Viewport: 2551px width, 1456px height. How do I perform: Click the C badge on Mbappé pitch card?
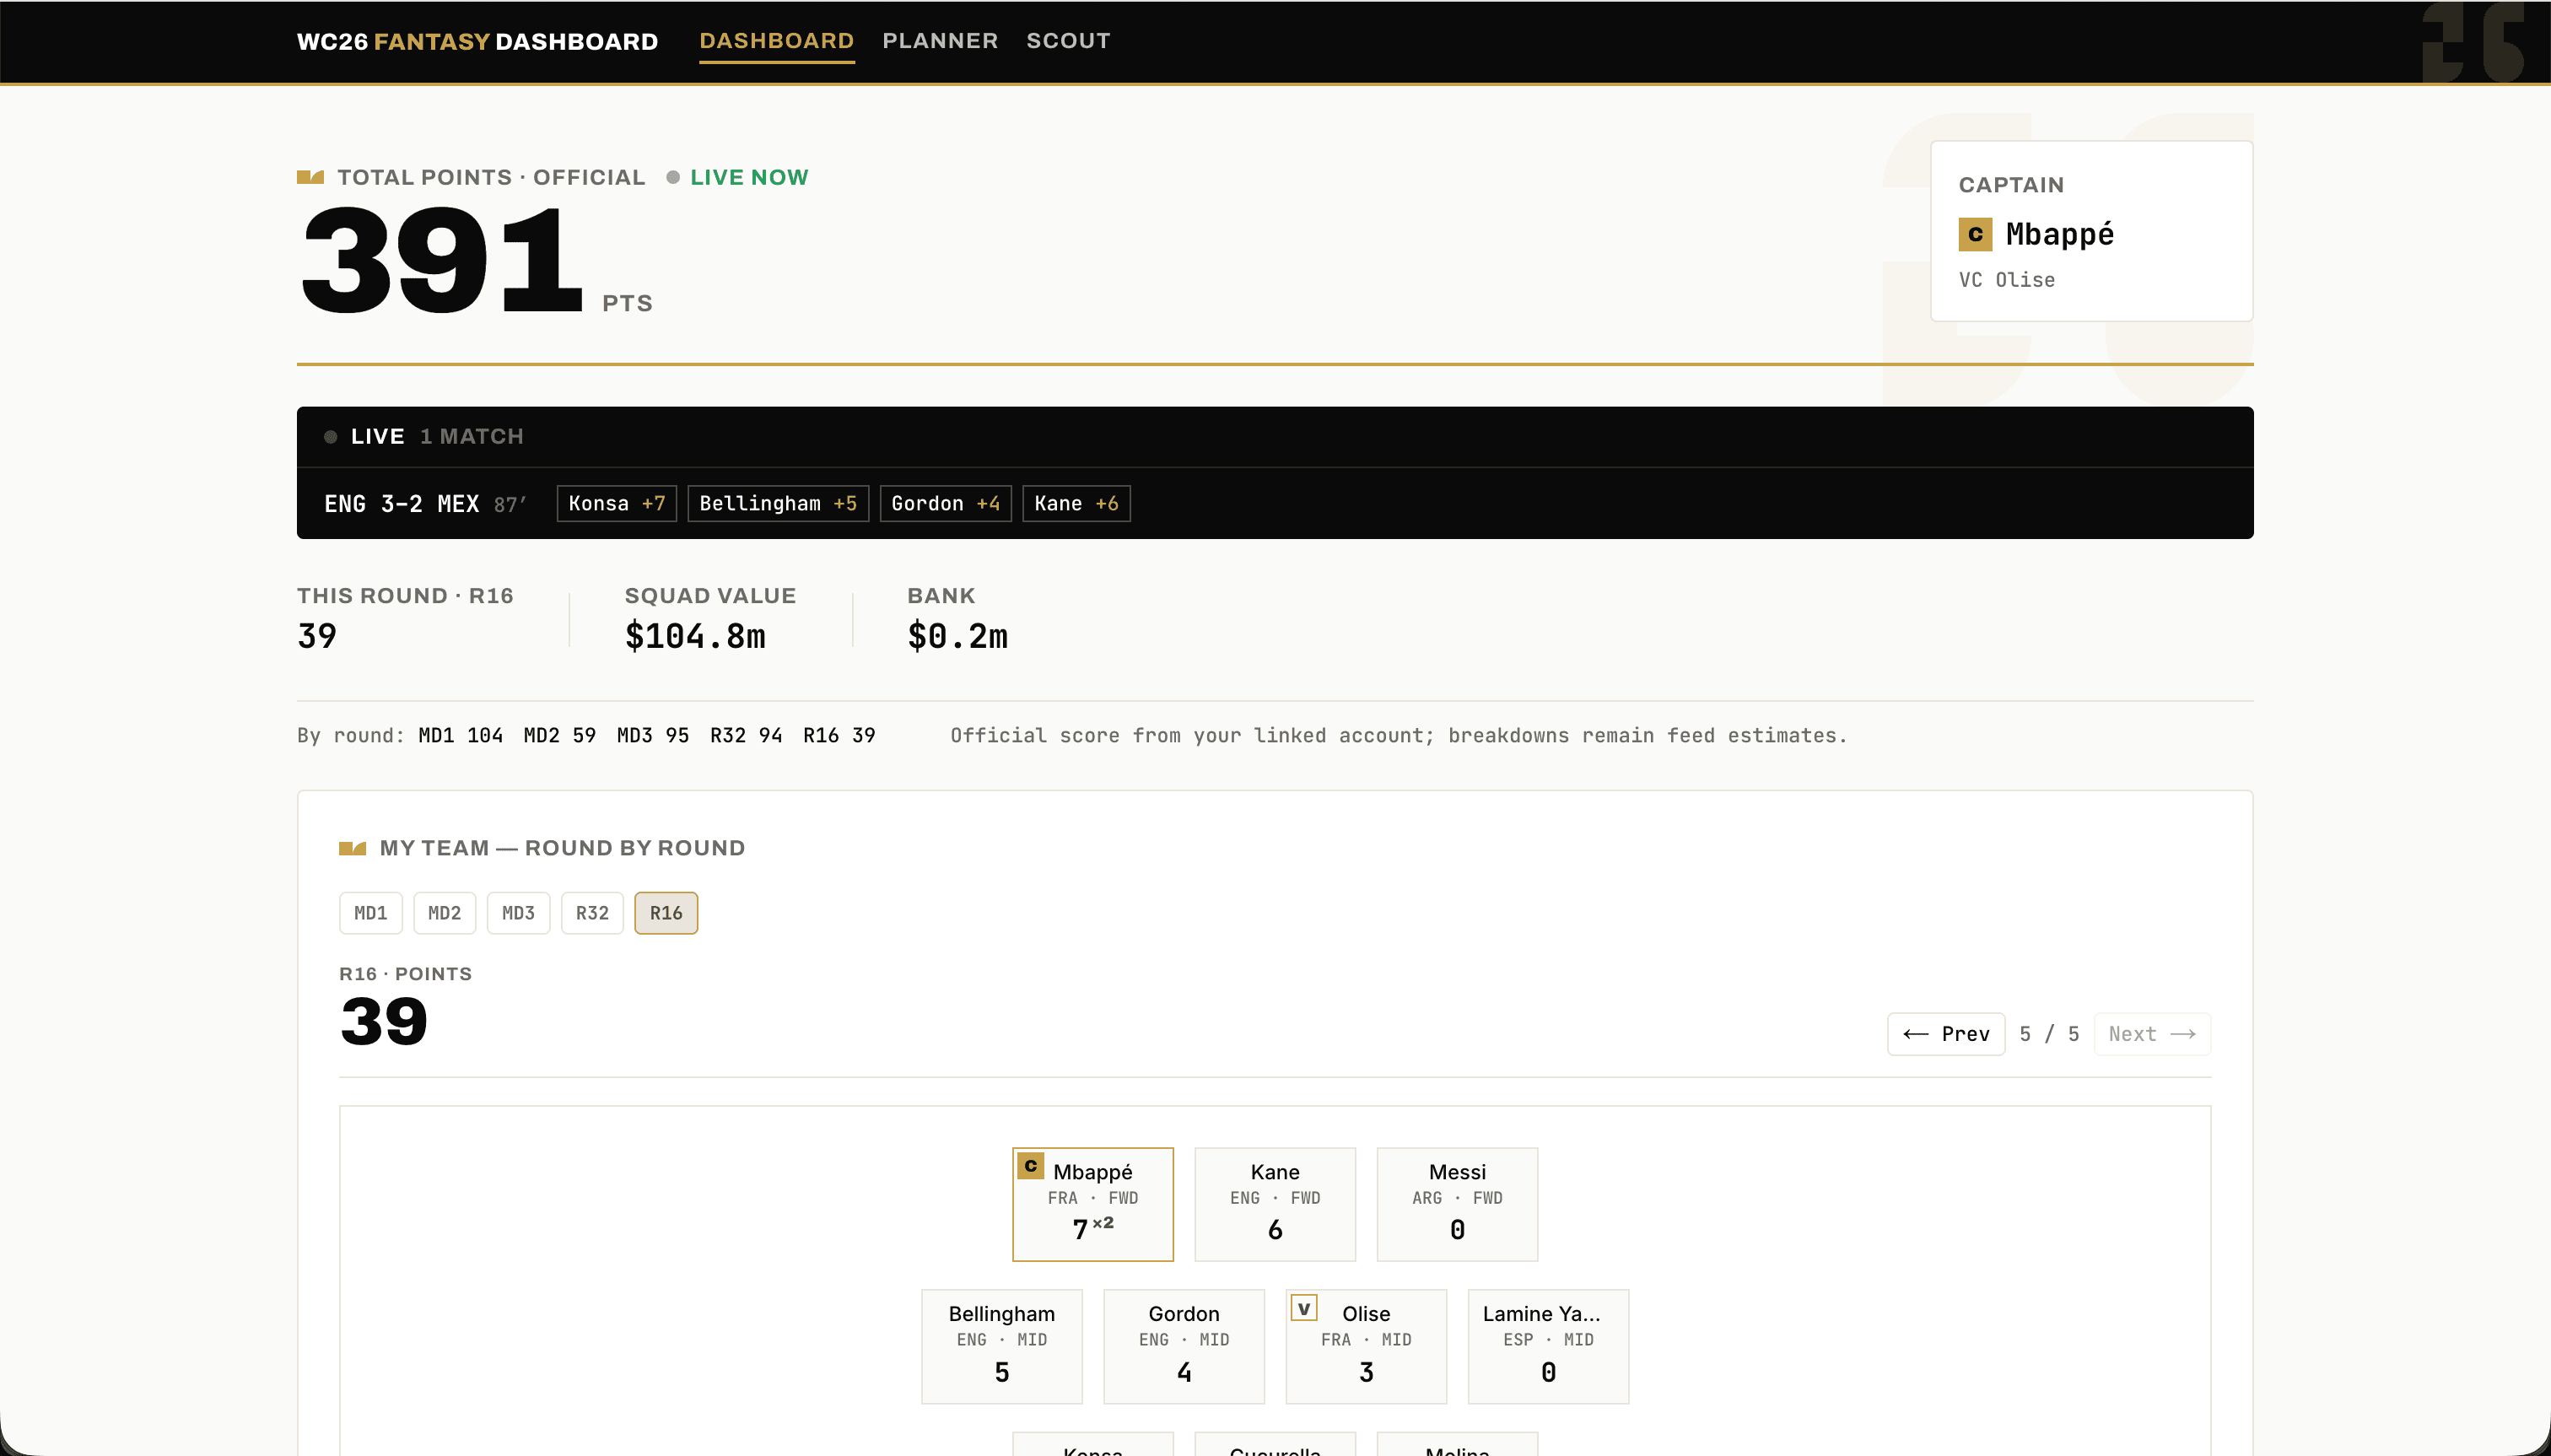point(1031,1166)
